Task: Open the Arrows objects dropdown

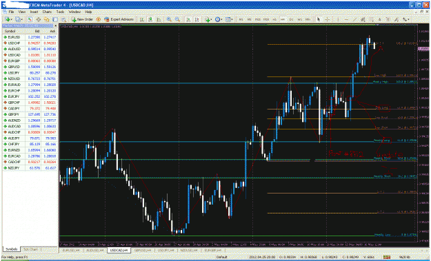Action: click(x=406, y=19)
